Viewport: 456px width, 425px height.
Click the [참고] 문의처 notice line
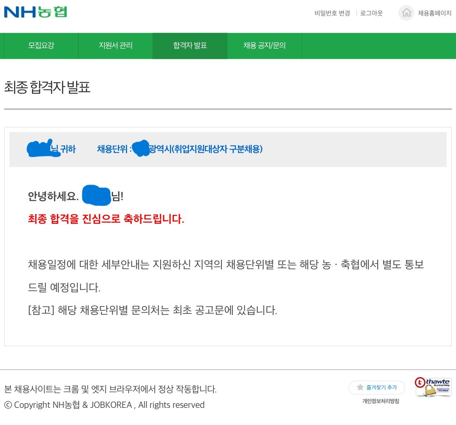click(152, 310)
